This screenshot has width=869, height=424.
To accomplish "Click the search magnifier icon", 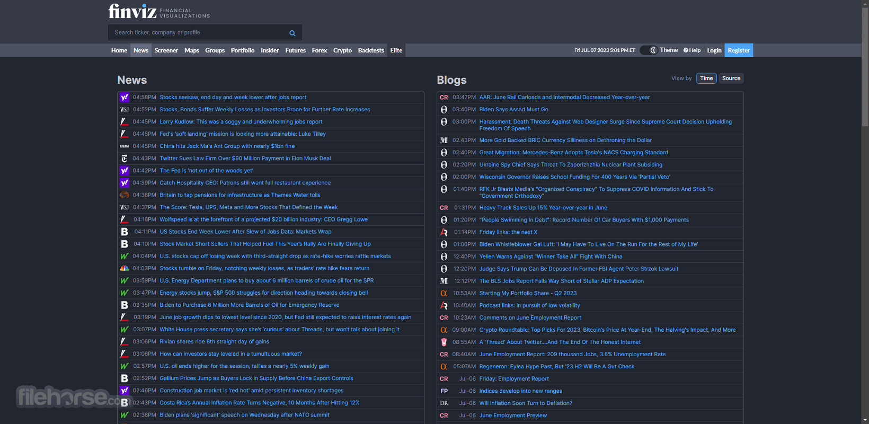I will point(292,33).
